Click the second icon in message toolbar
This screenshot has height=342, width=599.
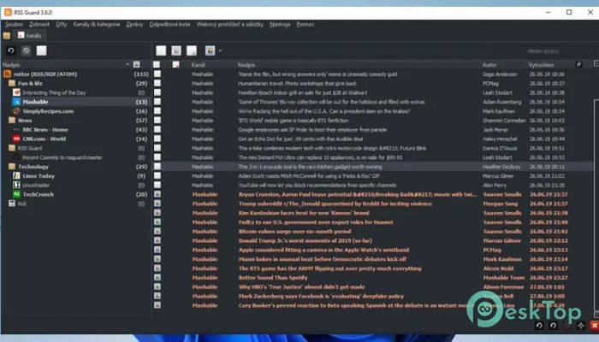[176, 50]
